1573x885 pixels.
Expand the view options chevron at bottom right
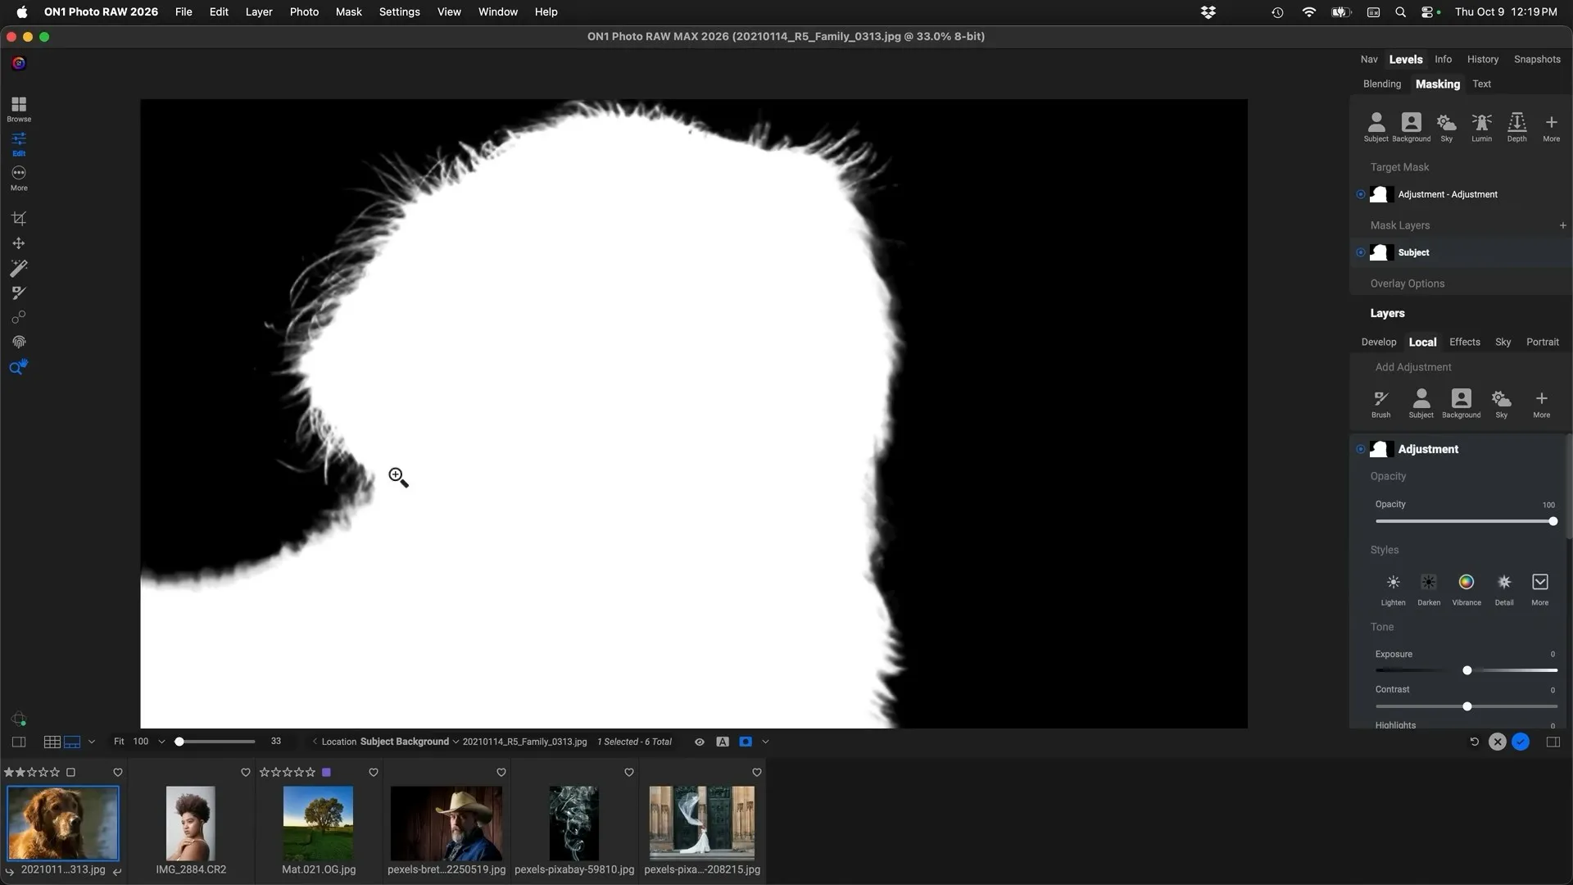(764, 742)
